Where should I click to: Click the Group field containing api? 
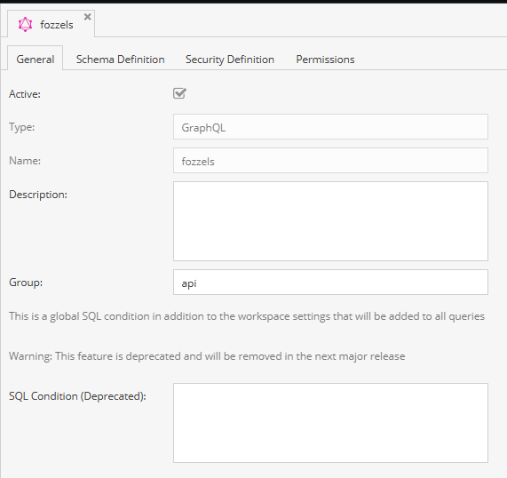tap(330, 283)
